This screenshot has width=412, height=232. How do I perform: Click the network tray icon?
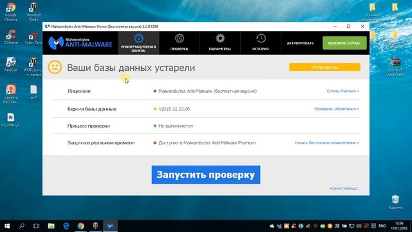[351, 226]
